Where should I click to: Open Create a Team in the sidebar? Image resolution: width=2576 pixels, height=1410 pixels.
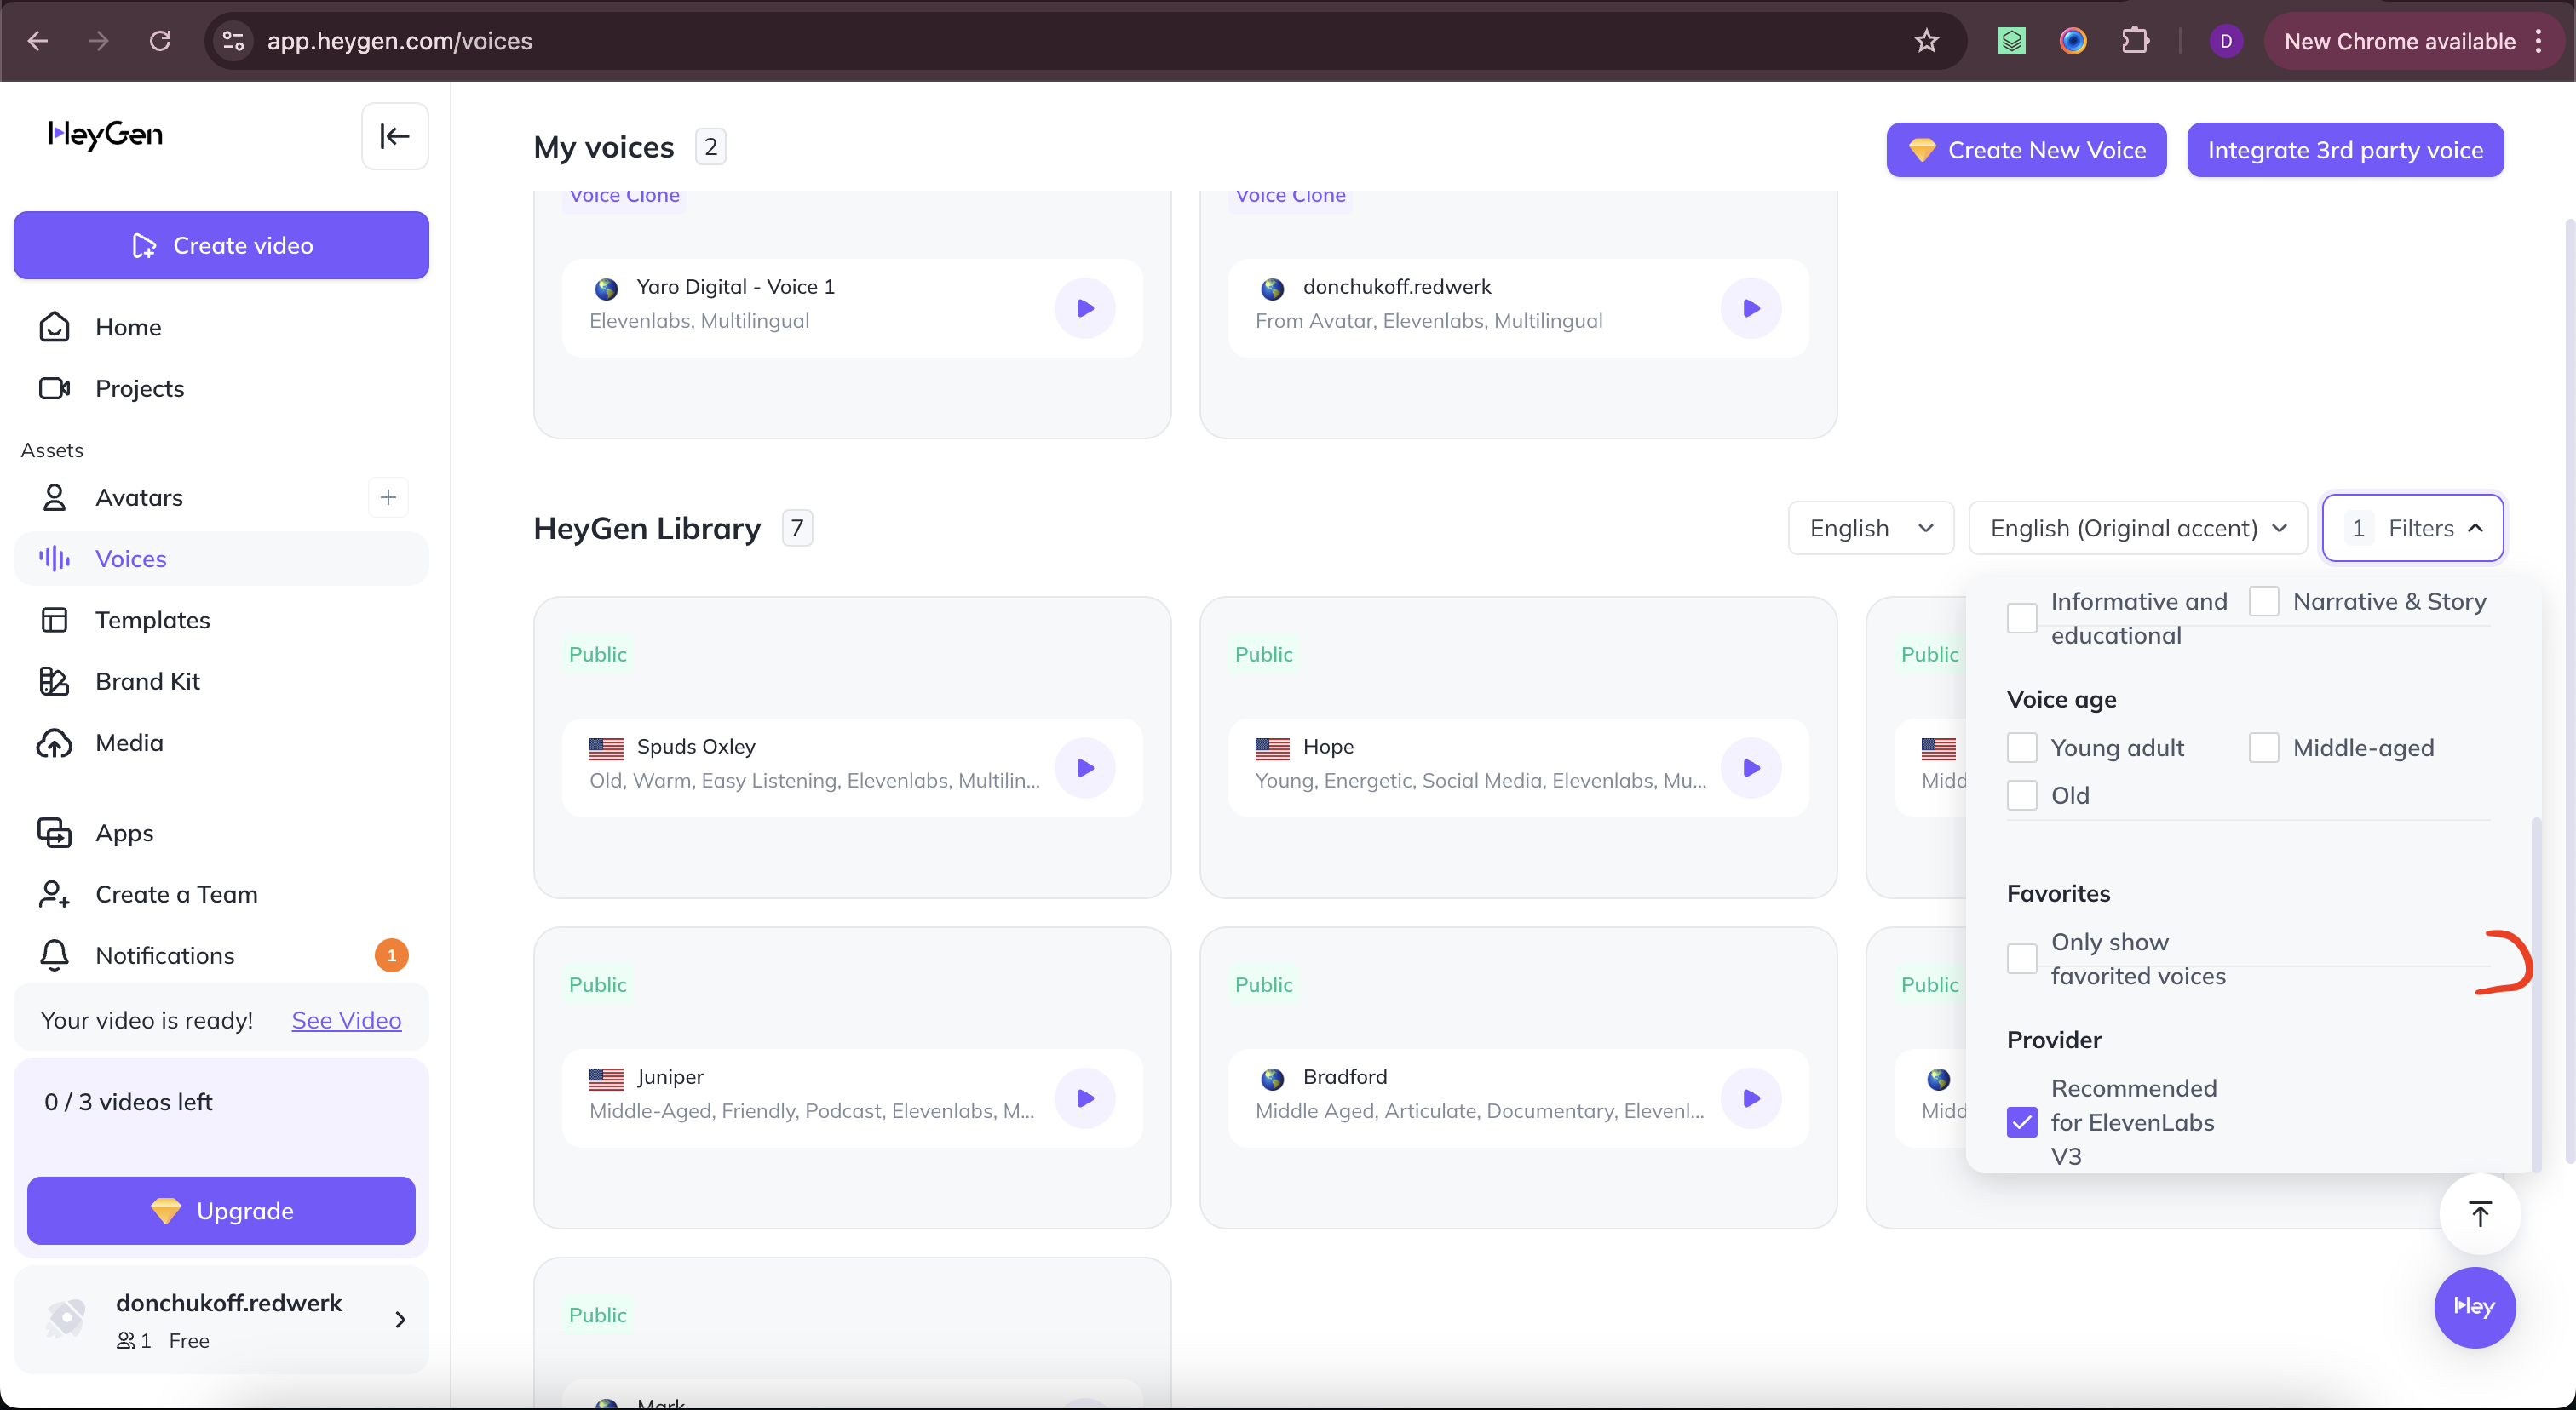[x=221, y=893]
